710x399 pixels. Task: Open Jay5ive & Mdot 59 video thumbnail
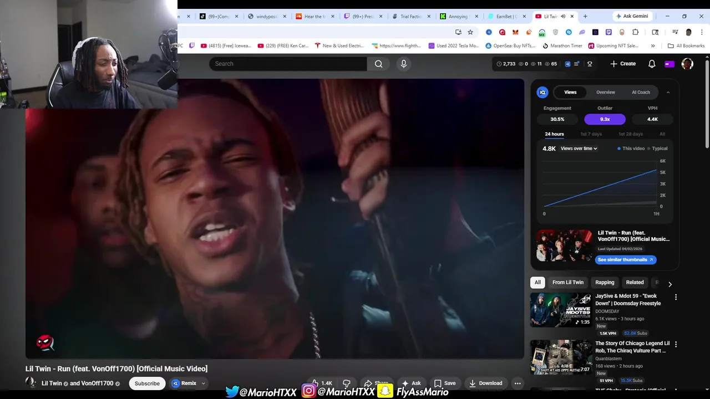tap(561, 310)
